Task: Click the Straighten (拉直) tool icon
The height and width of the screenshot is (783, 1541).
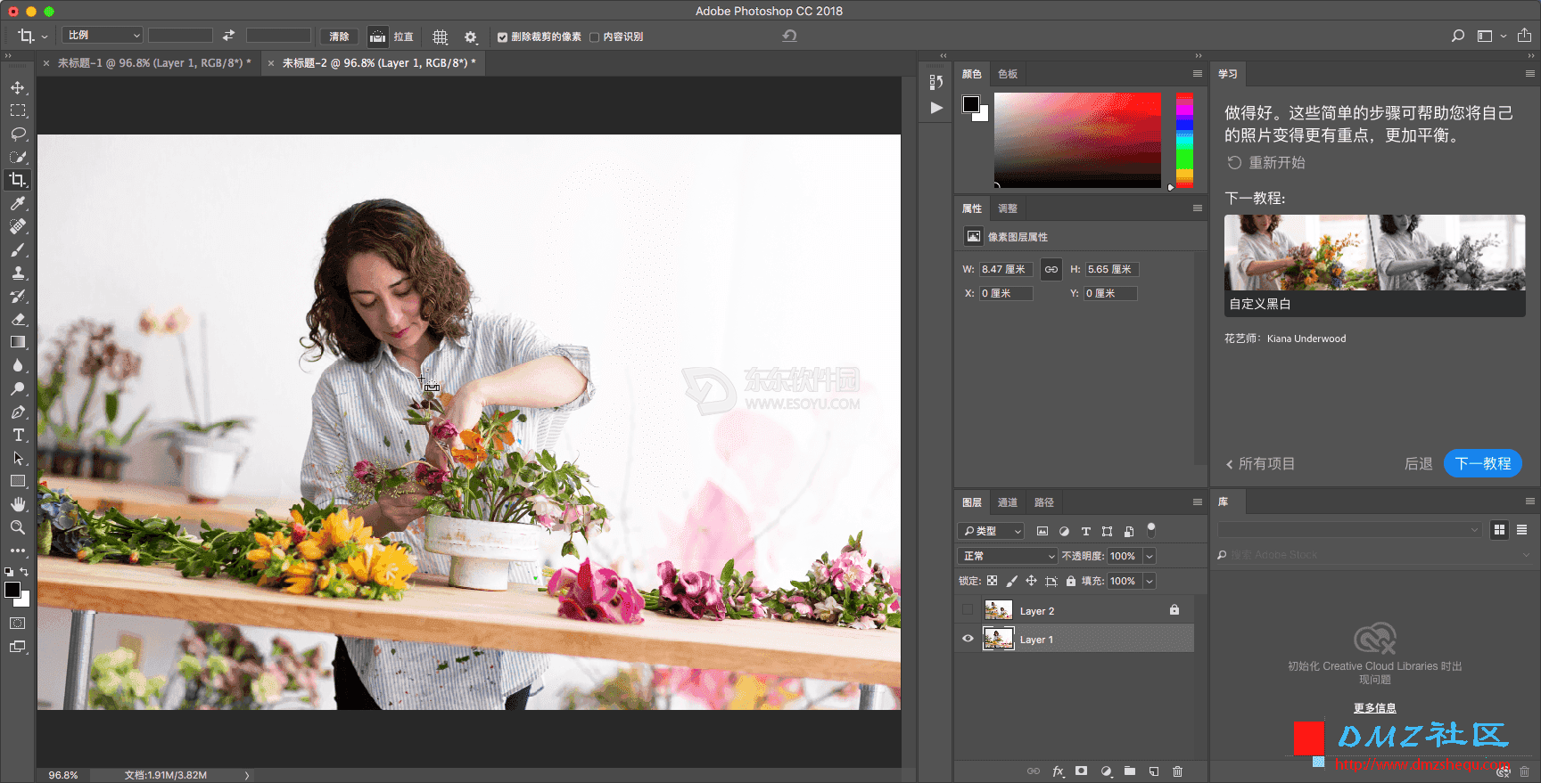Action: [x=378, y=37]
